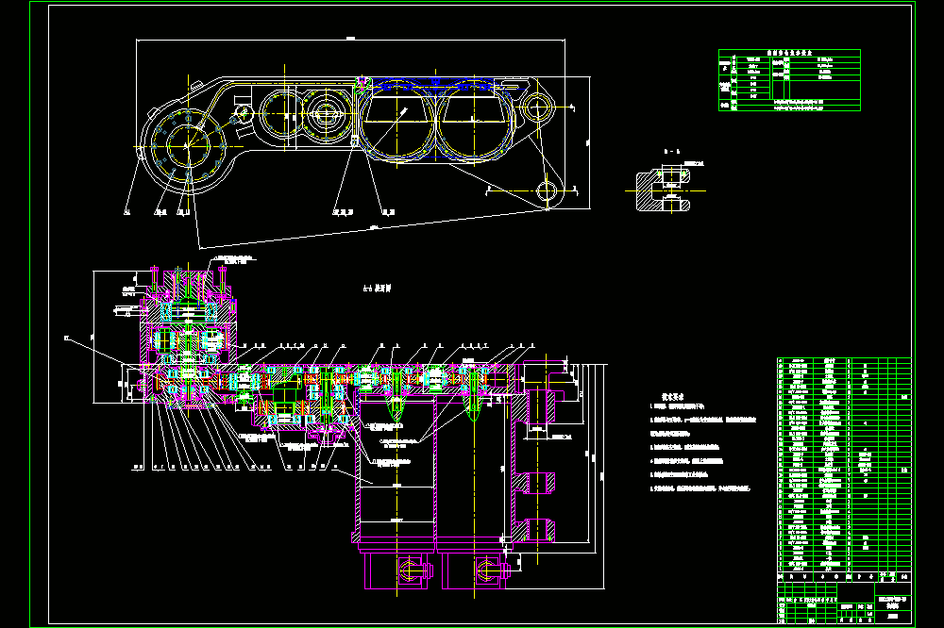Click the technical requirements heading text
This screenshot has width=944, height=628.
point(672,396)
